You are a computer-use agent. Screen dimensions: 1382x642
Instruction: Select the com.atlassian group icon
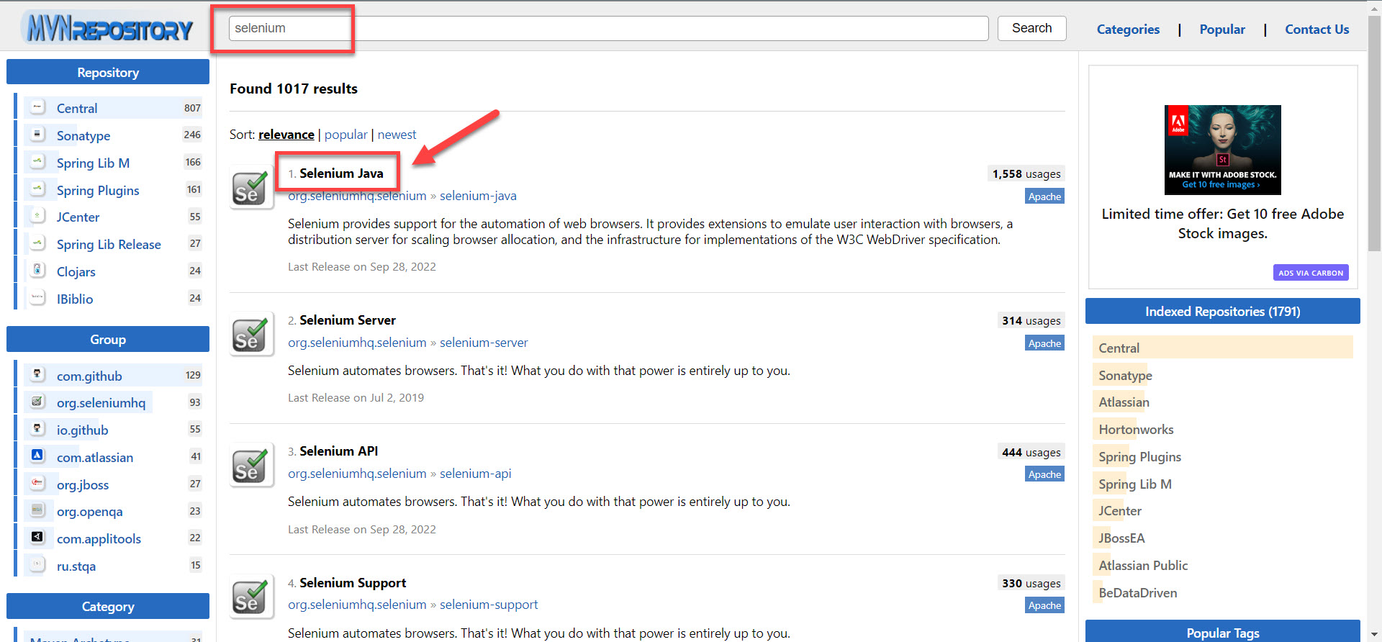(37, 456)
